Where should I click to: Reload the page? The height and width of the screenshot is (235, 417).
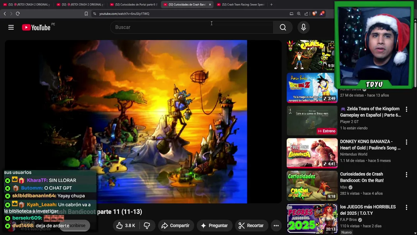[x=18, y=14]
